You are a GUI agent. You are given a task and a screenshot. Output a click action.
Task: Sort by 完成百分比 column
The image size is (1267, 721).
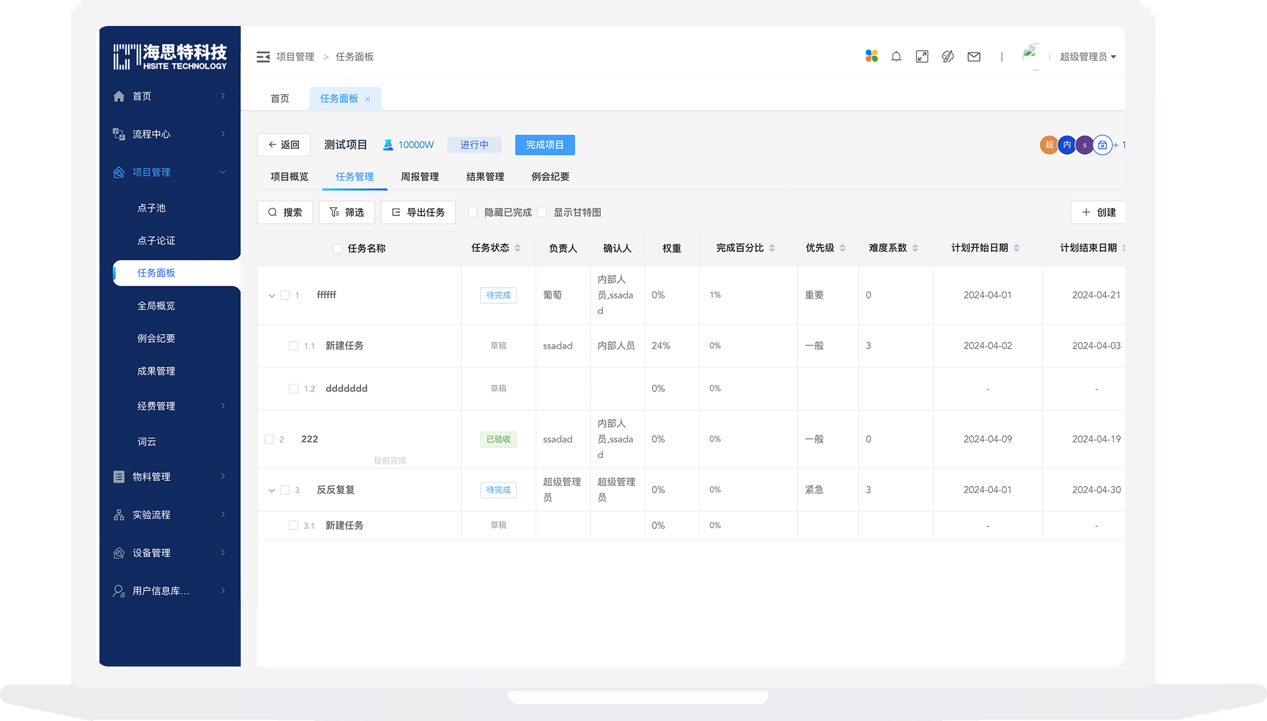[x=772, y=248]
